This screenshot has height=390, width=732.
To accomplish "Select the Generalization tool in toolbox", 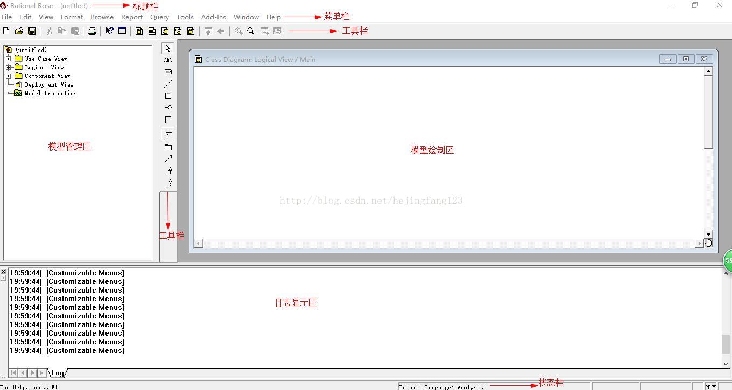I will (168, 171).
